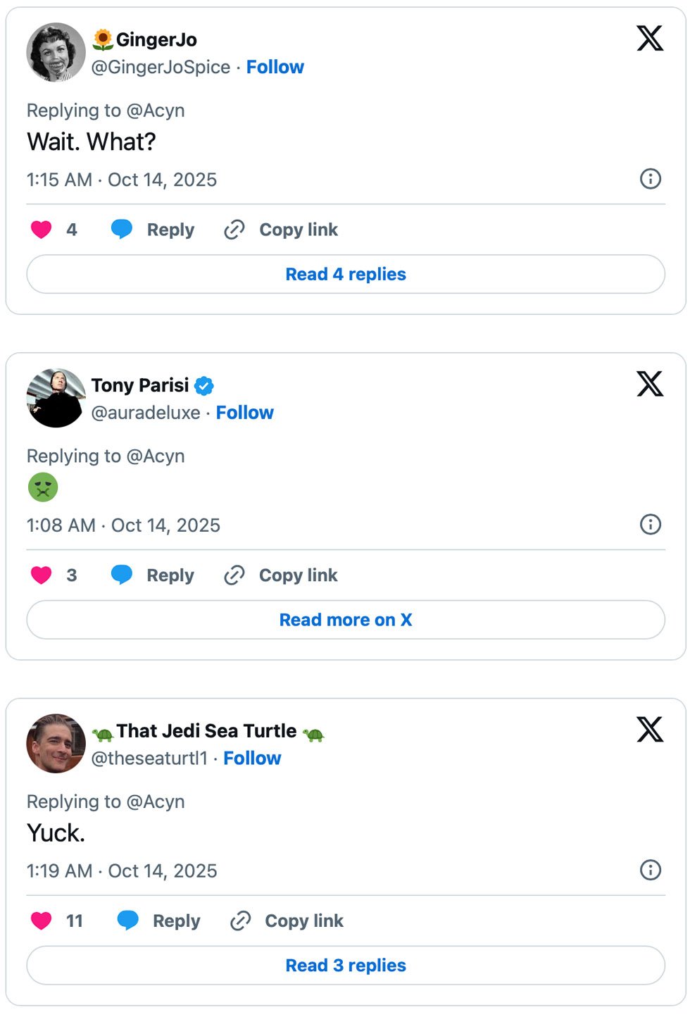Follow @theseaturtl1
Screen dimensions: 690x1017
coord(252,759)
